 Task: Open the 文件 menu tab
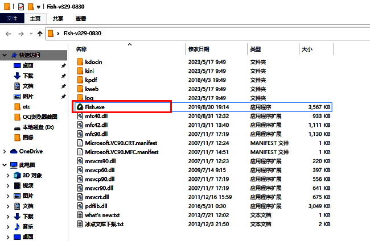[x=12, y=18]
